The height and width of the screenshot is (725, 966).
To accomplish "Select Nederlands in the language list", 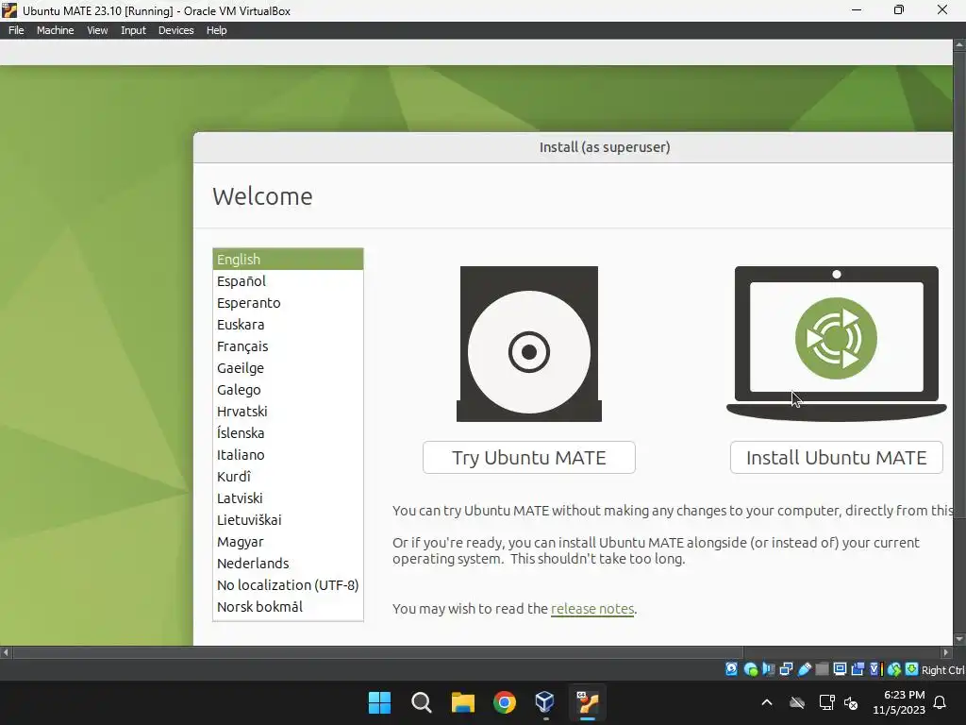I will point(288,564).
